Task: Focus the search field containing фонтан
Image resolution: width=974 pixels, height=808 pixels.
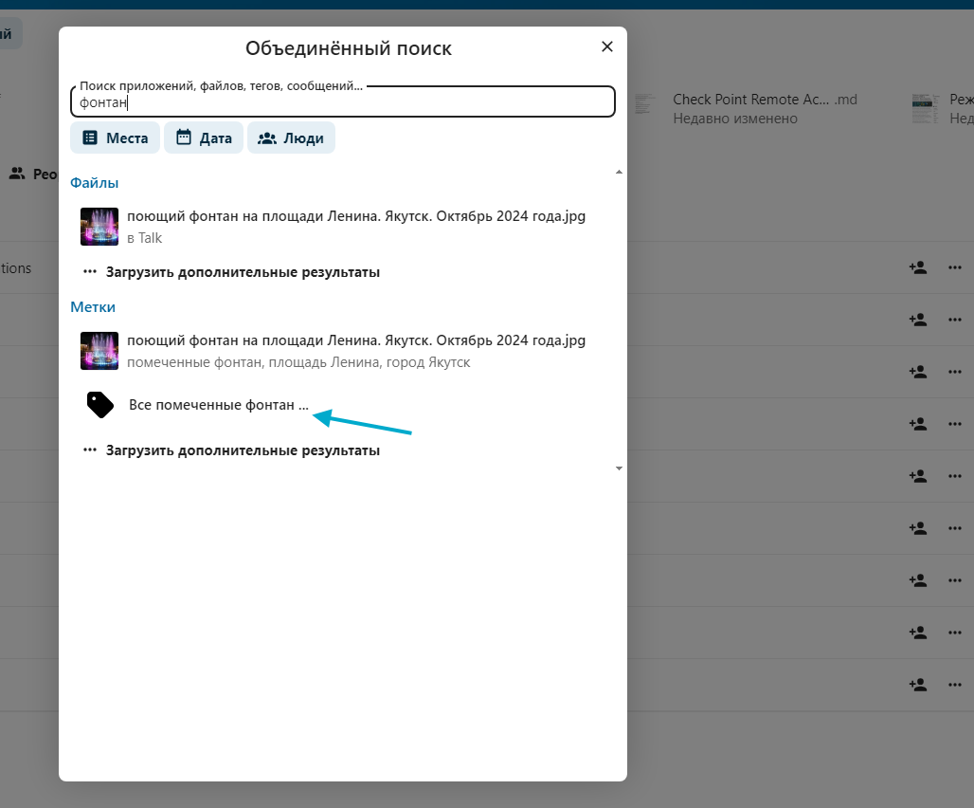Action: tap(342, 102)
